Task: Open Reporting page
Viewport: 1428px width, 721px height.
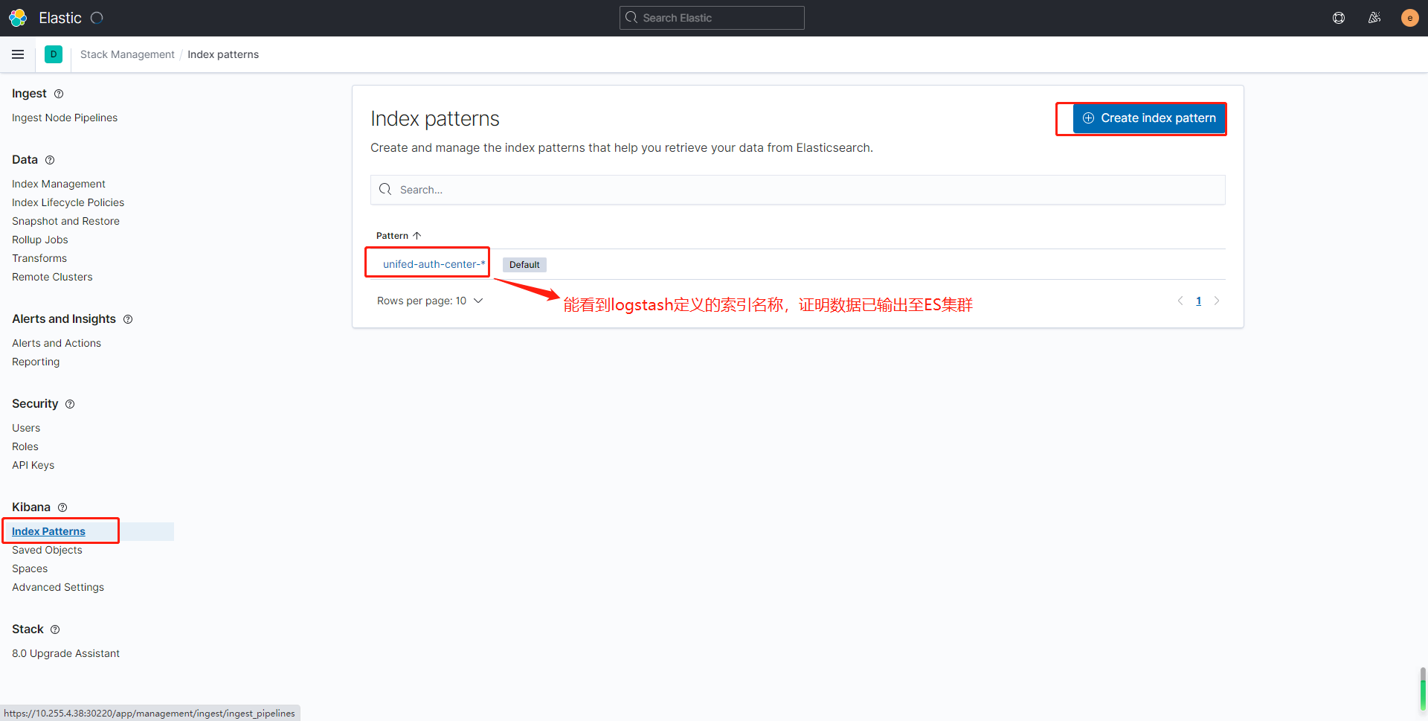Action: pos(36,362)
